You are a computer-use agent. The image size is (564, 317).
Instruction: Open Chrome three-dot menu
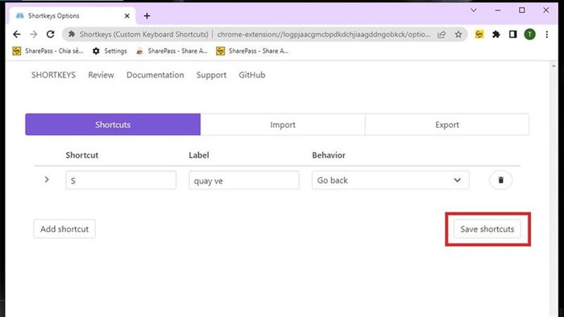pos(547,35)
